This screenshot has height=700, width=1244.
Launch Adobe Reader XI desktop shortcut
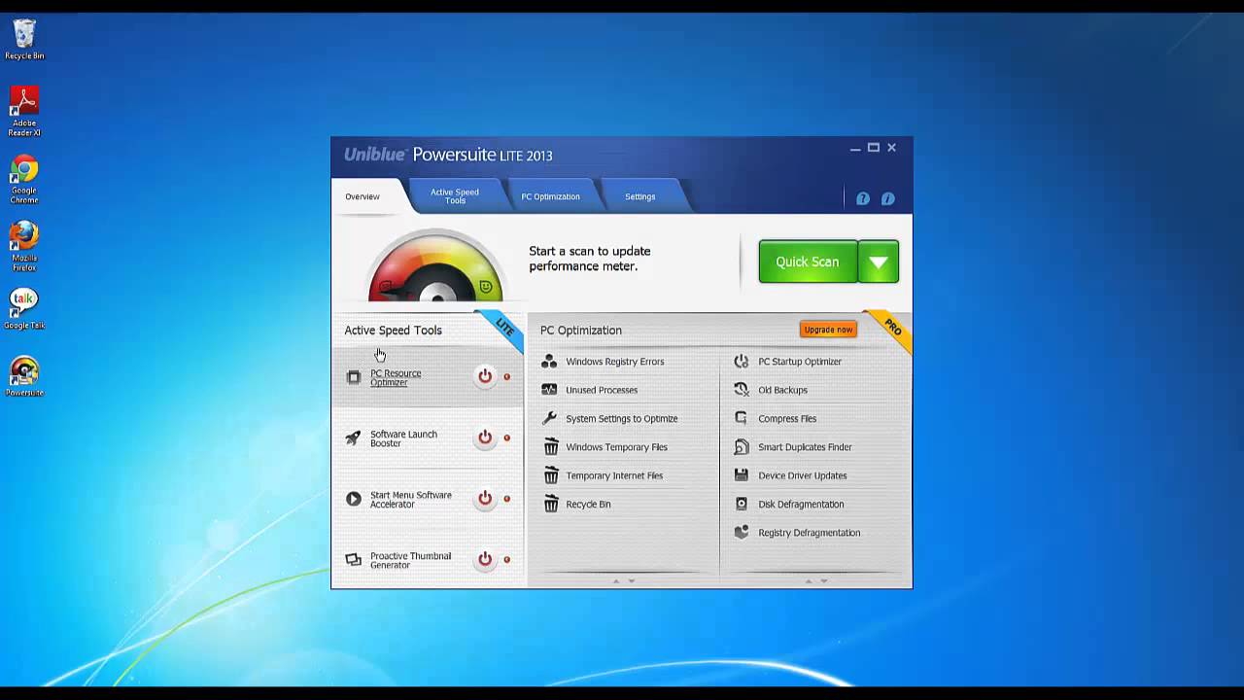coord(24,111)
